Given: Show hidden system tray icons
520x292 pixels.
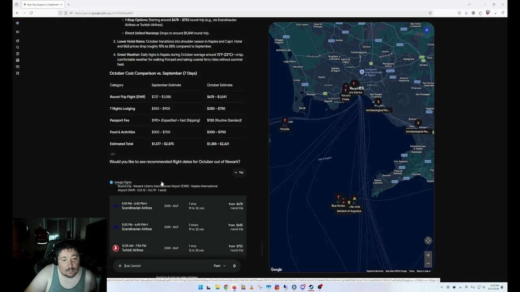Looking at the screenshot, I should [x=442, y=288].
